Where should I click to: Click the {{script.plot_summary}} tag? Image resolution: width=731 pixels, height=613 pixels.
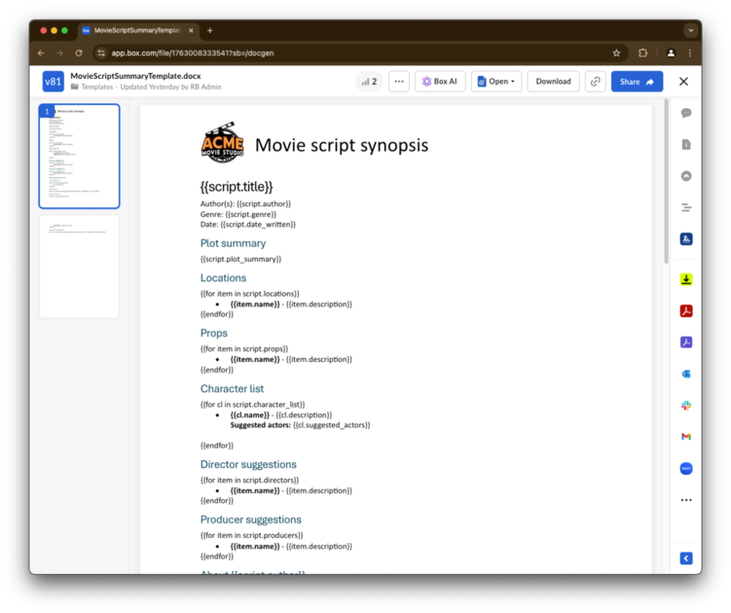coord(240,259)
